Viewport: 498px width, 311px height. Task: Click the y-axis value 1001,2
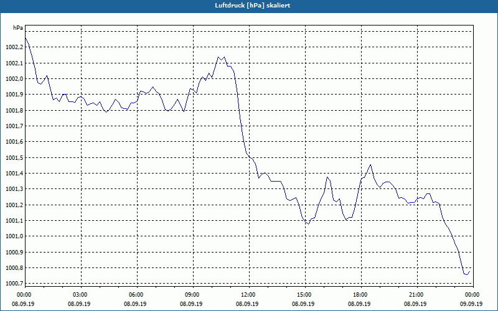click(x=14, y=205)
